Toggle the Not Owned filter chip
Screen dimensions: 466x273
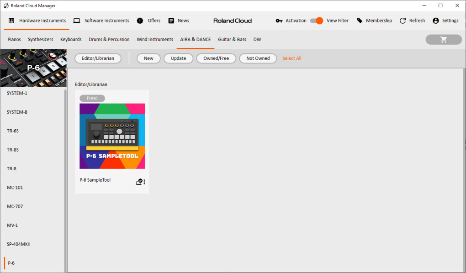pyautogui.click(x=258, y=58)
